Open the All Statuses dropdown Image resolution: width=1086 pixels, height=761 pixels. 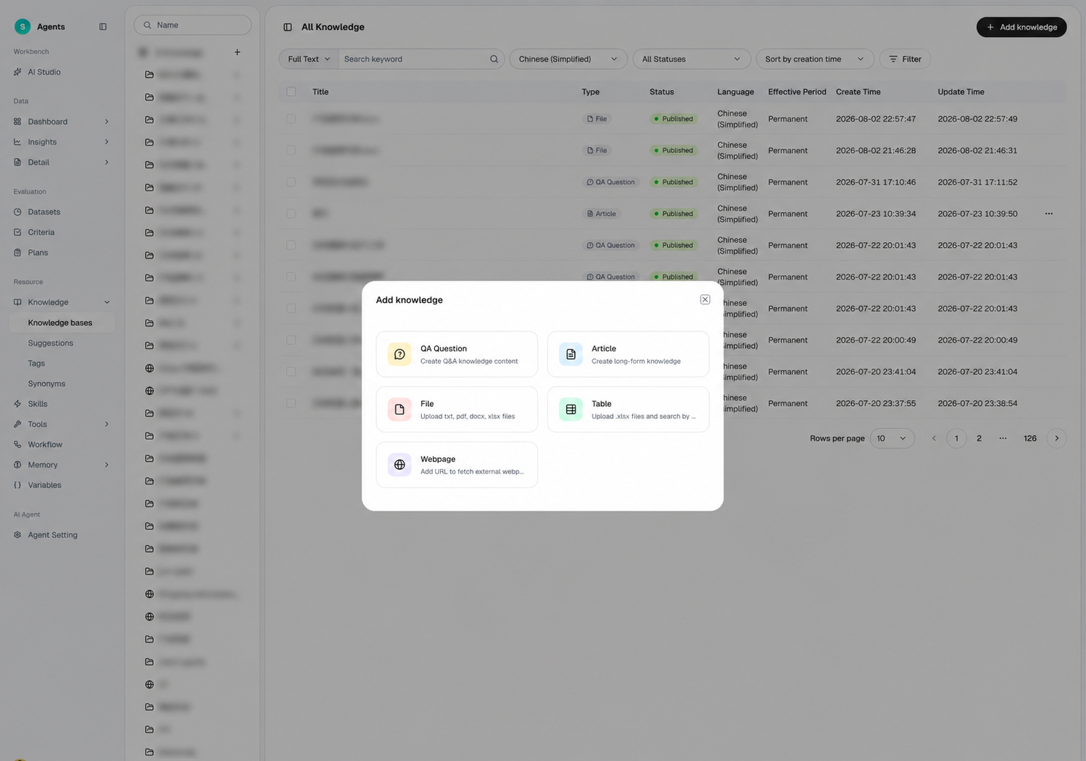692,59
